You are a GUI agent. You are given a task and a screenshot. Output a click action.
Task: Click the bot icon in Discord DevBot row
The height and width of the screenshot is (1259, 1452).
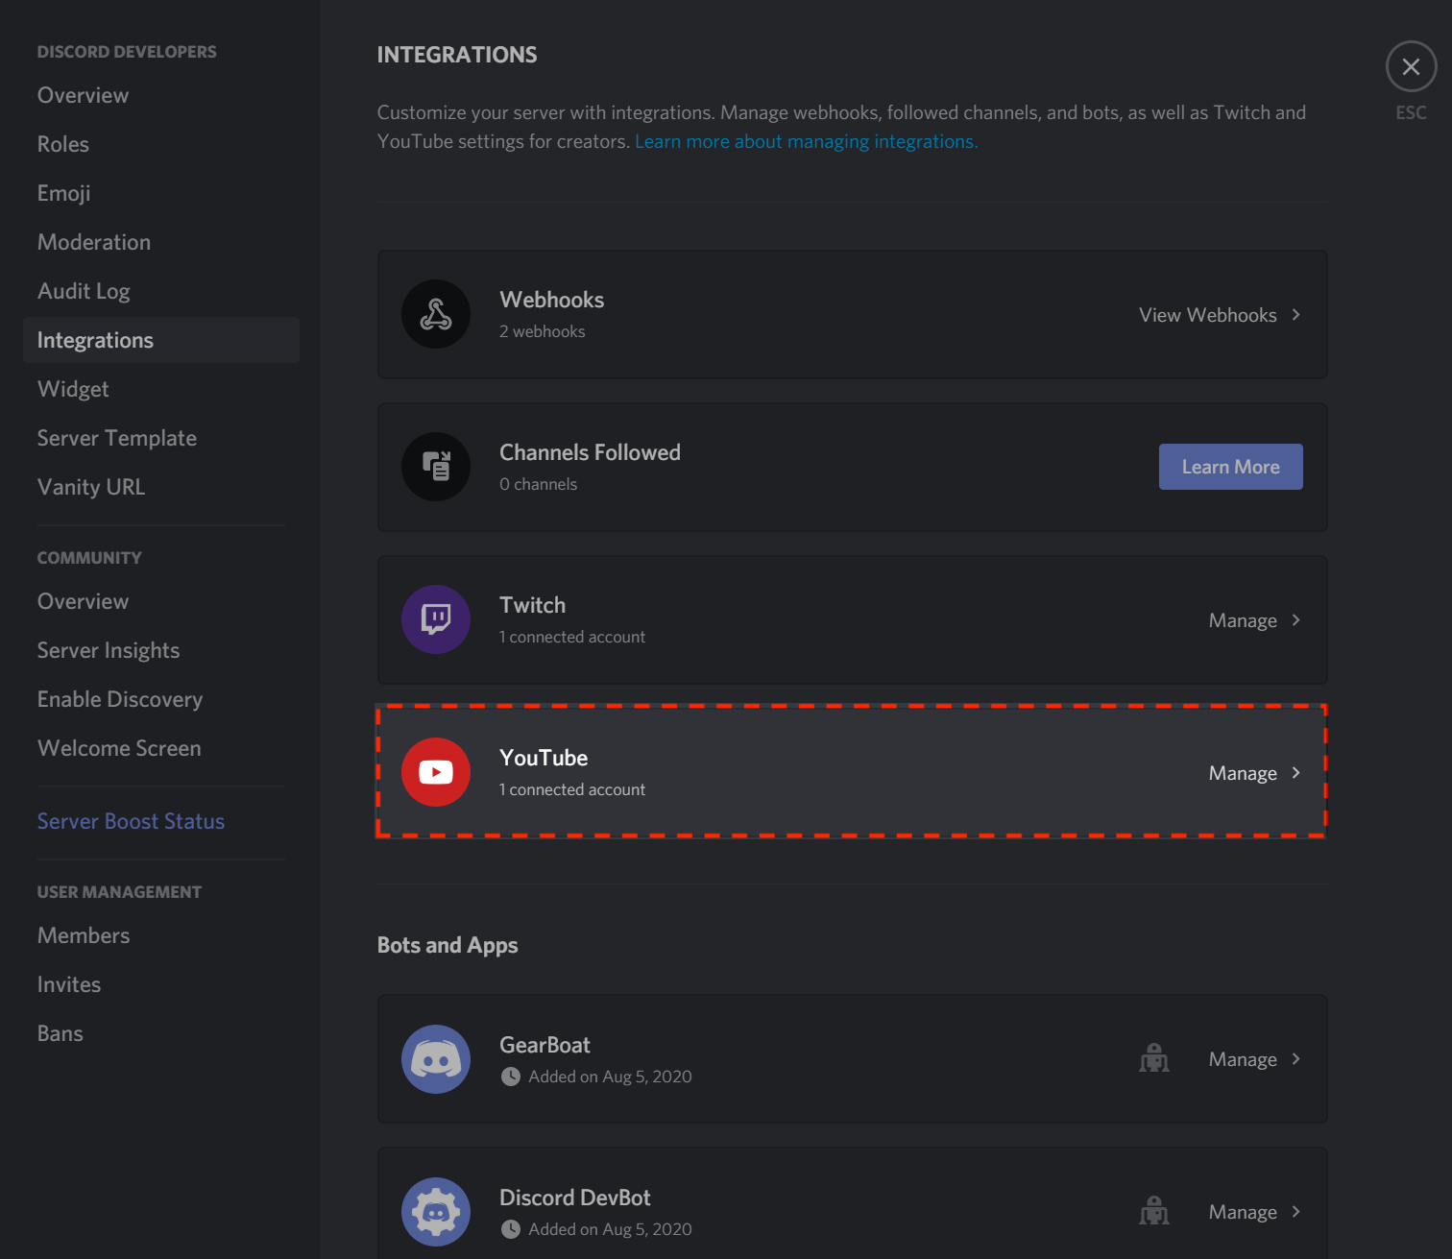(1154, 1211)
